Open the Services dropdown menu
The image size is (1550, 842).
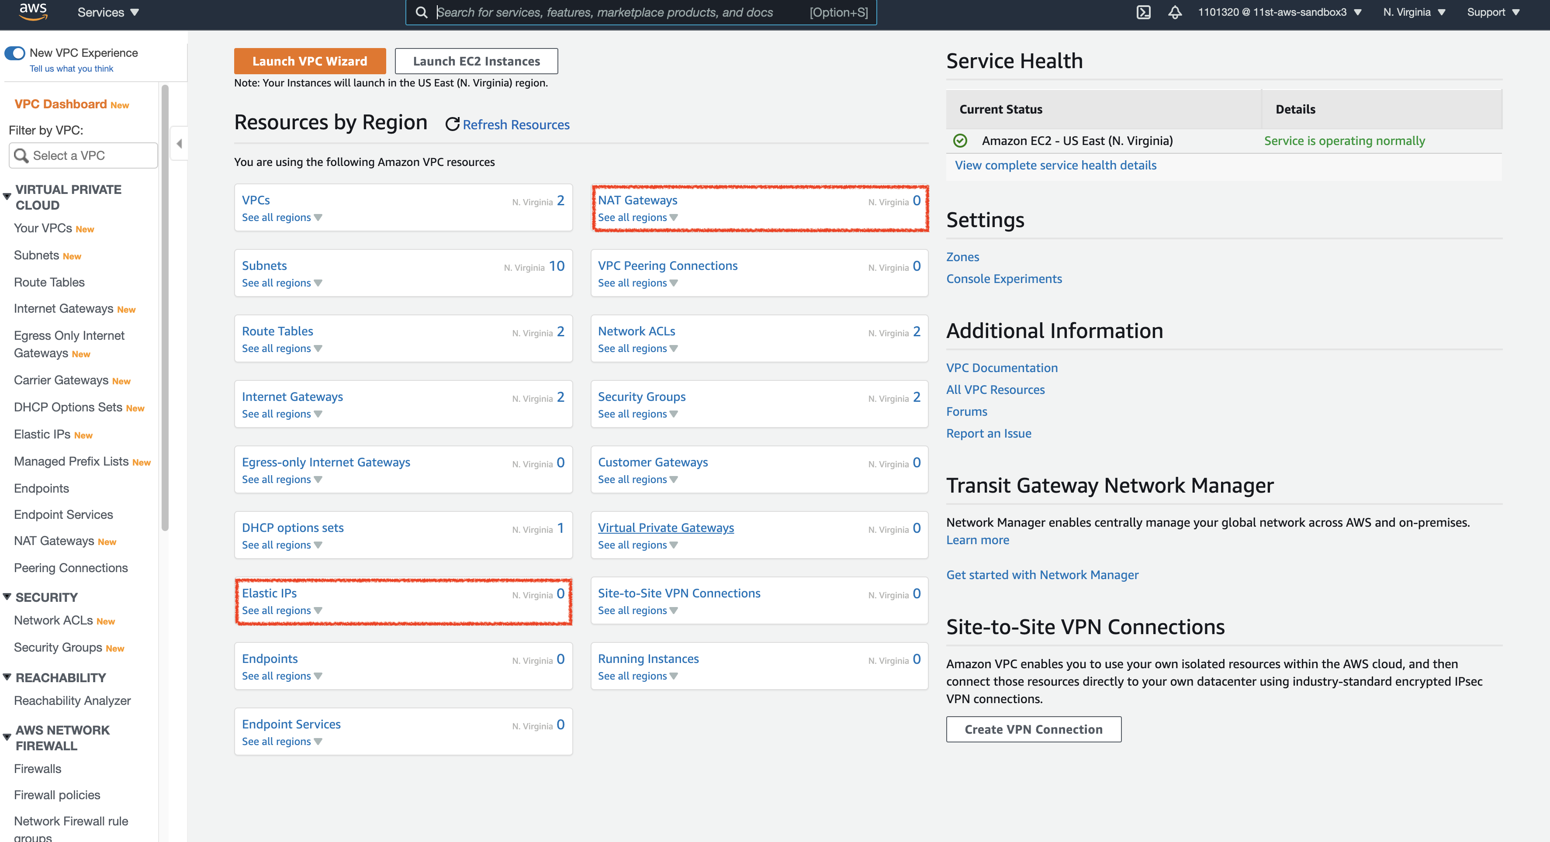(x=108, y=12)
